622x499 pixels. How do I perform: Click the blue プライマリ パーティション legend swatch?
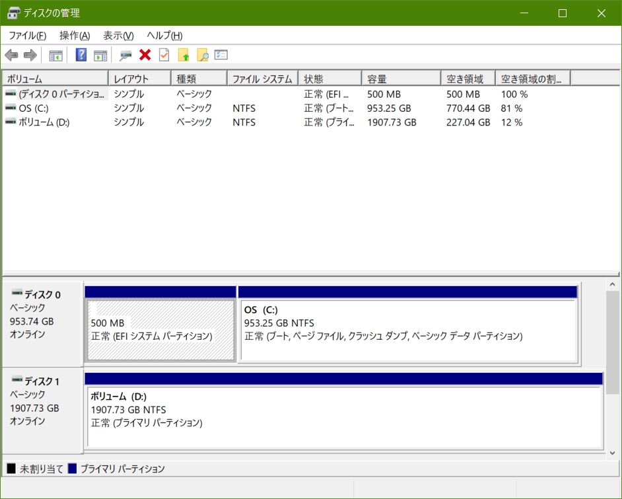pyautogui.click(x=72, y=469)
